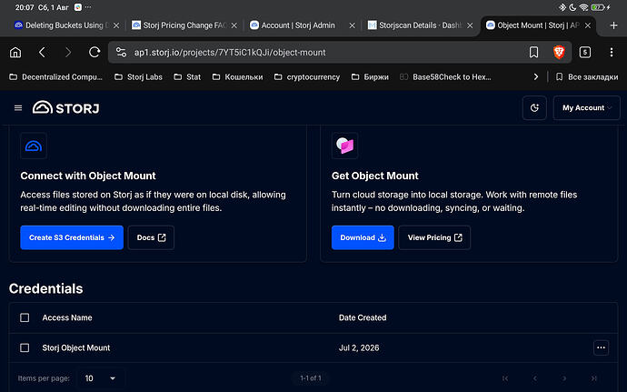The width and height of the screenshot is (627, 392).
Task: Open actions menu for Storj Object Mount
Action: [601, 347]
